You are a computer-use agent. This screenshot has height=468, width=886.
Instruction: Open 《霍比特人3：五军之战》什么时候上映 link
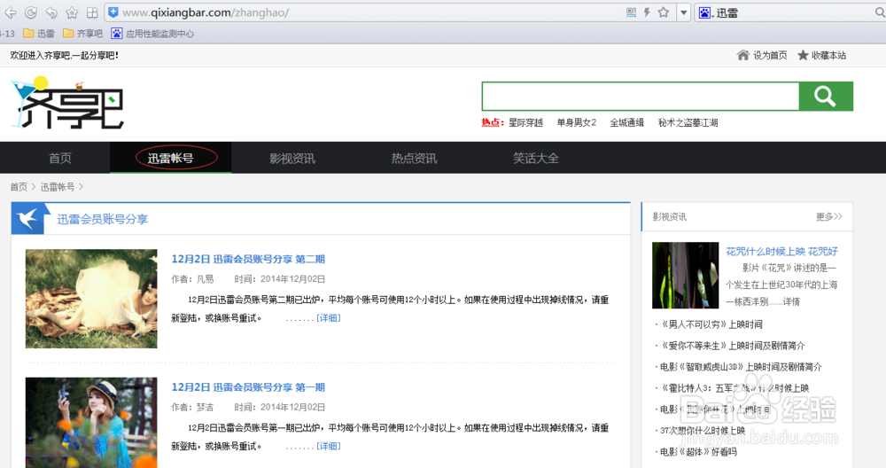click(734, 387)
